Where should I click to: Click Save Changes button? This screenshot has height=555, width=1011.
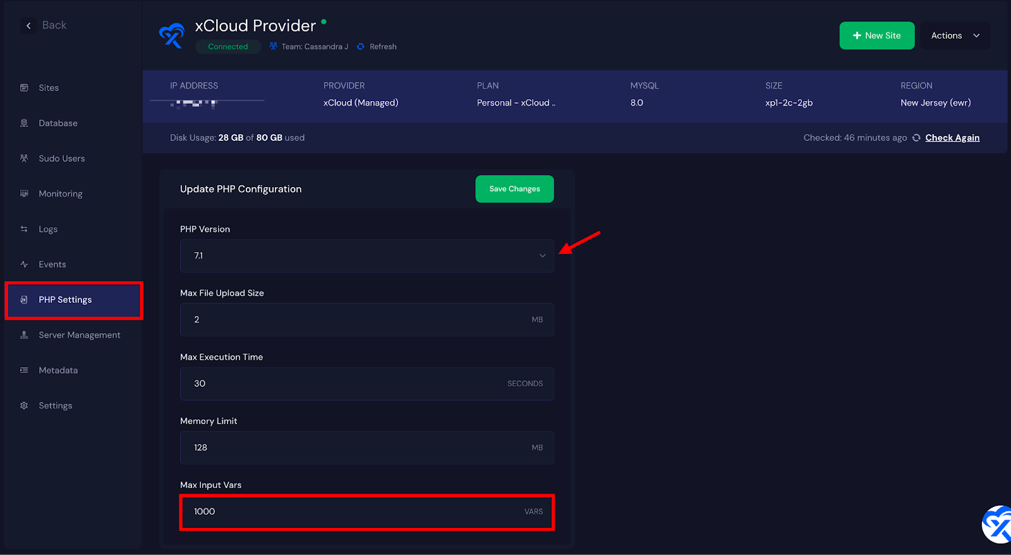[514, 189]
